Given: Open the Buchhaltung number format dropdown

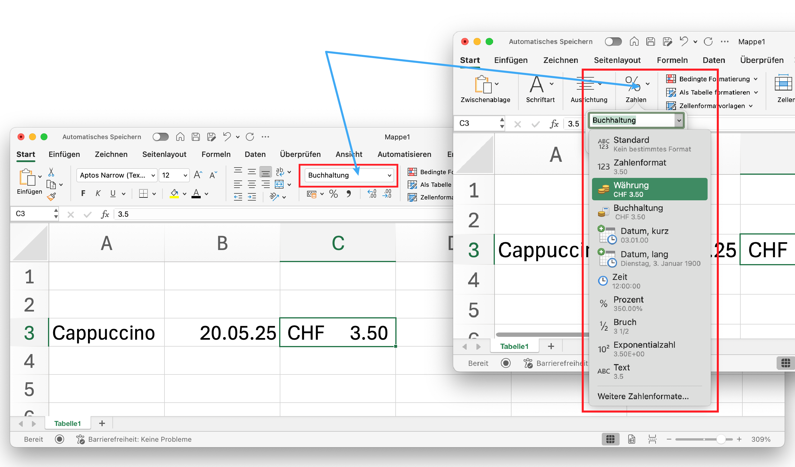Looking at the screenshot, I should coord(389,175).
